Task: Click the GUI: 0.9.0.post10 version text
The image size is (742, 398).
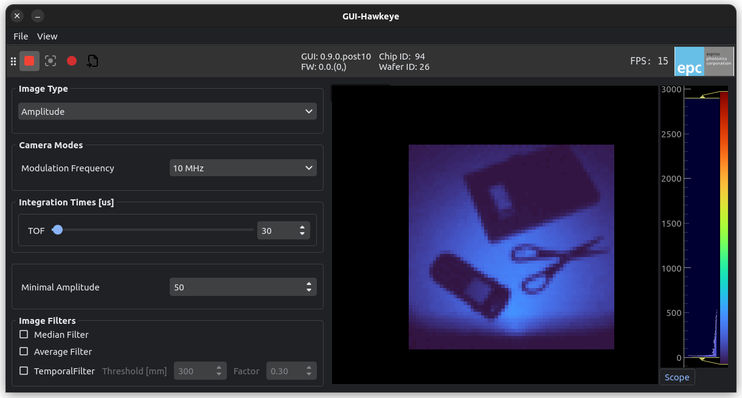Action: pos(336,56)
